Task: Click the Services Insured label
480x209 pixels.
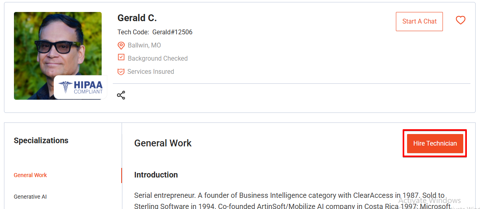Action: pos(151,72)
